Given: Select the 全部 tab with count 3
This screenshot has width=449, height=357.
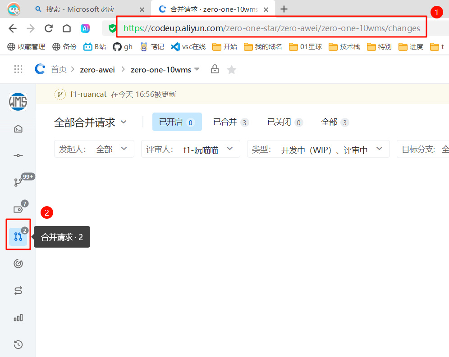Looking at the screenshot, I should pos(334,122).
